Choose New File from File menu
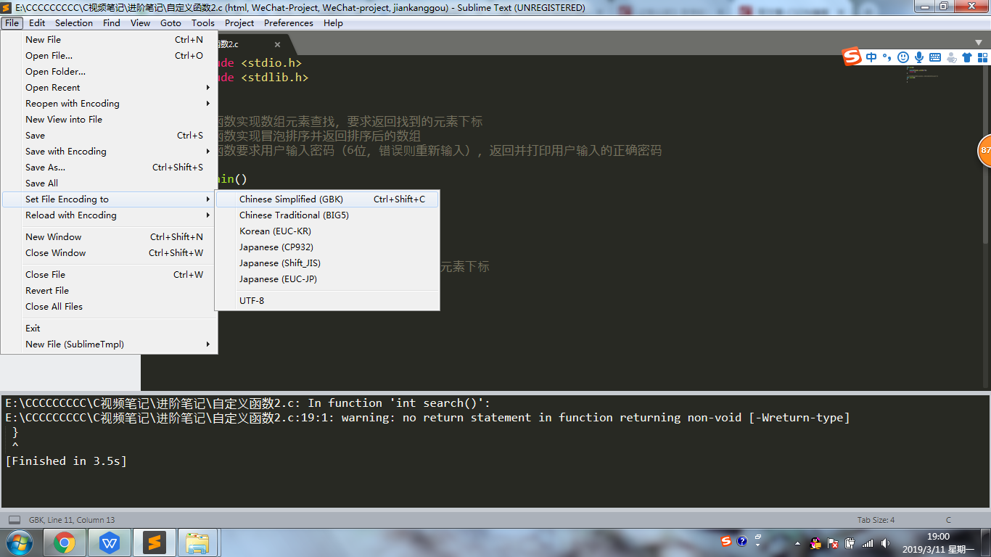Image resolution: width=991 pixels, height=557 pixels. coord(109,39)
